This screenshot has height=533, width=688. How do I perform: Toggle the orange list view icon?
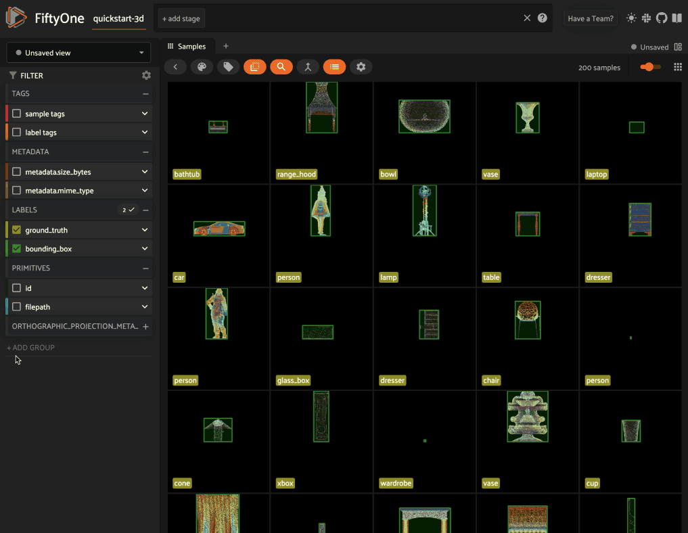click(x=334, y=67)
